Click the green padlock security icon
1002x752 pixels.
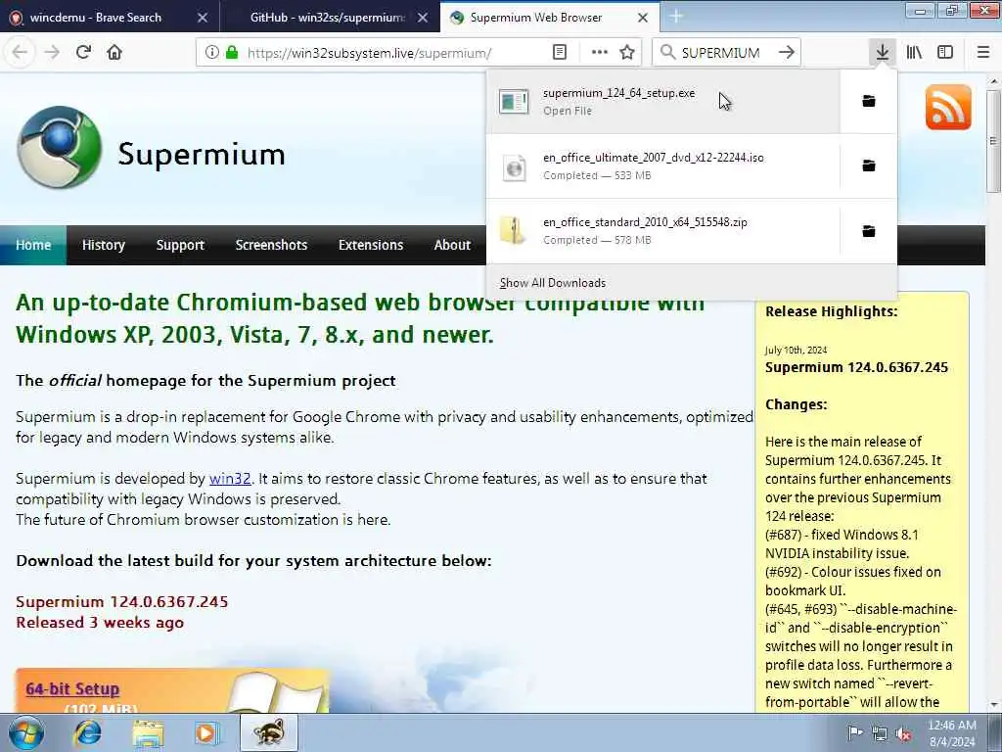coord(232,53)
